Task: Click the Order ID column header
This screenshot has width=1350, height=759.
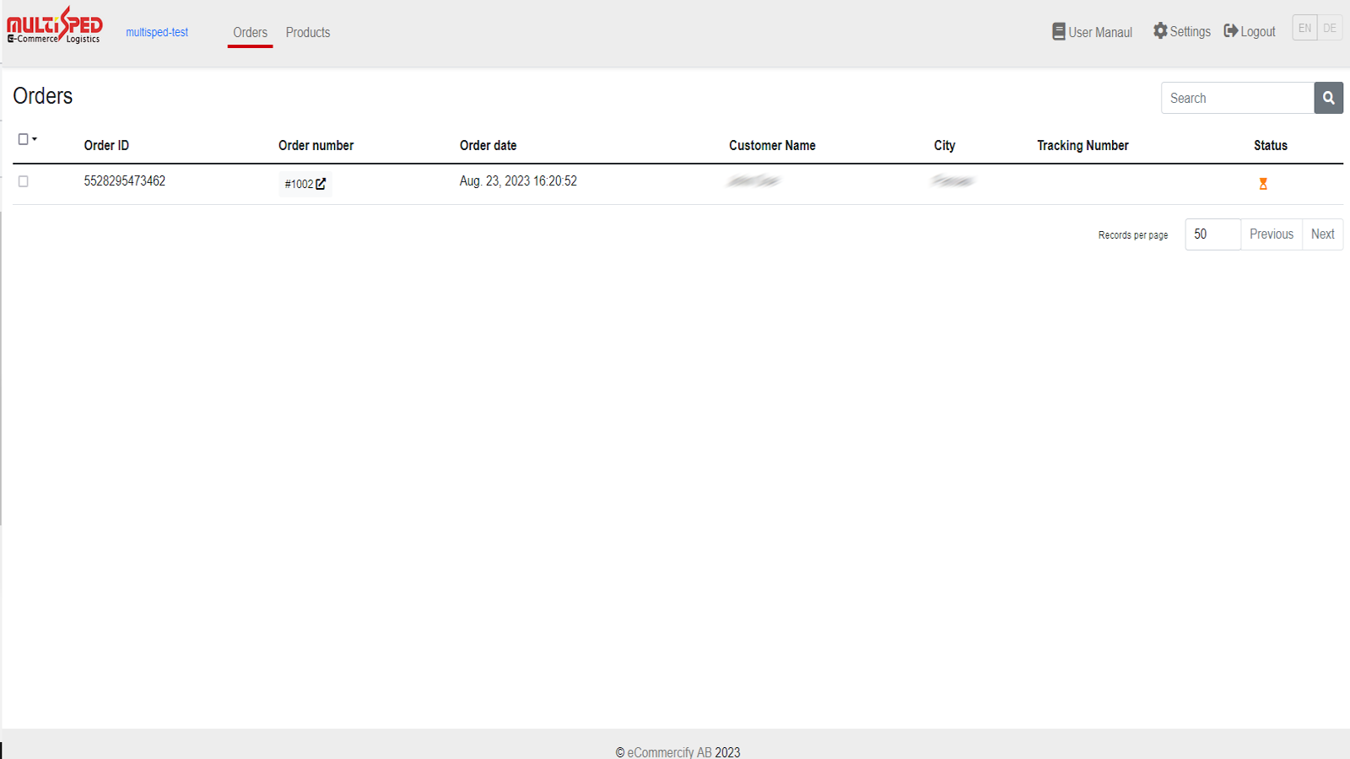Action: (106, 145)
